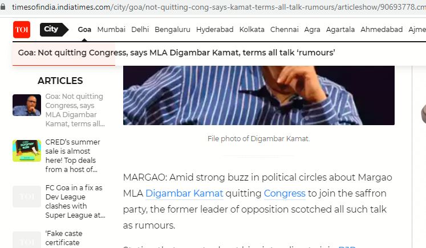Screen dimensions: 426x248
Task: Open the CRED summer sale thumbnail
Action: [27, 151]
